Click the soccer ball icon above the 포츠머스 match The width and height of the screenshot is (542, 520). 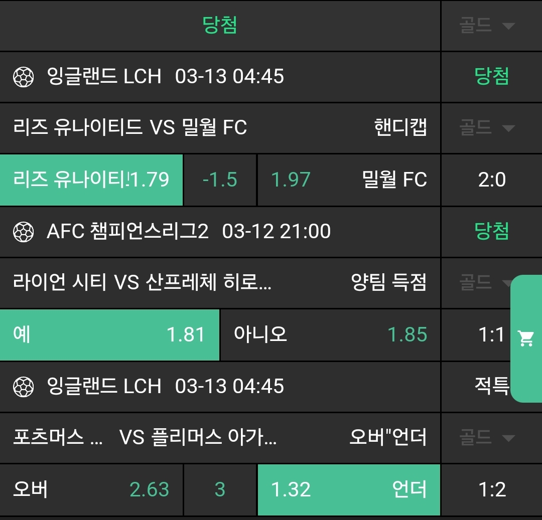coord(23,387)
